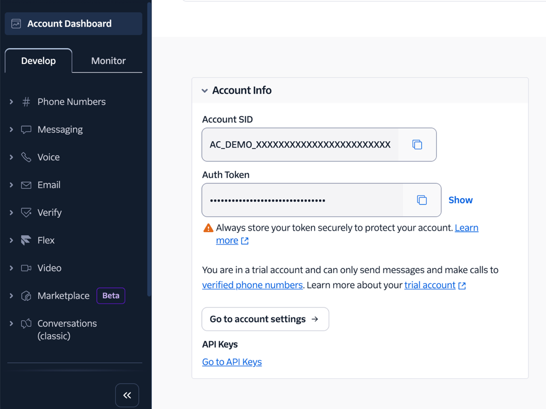The height and width of the screenshot is (409, 546).
Task: Click the Video camera icon
Action: pos(26,268)
